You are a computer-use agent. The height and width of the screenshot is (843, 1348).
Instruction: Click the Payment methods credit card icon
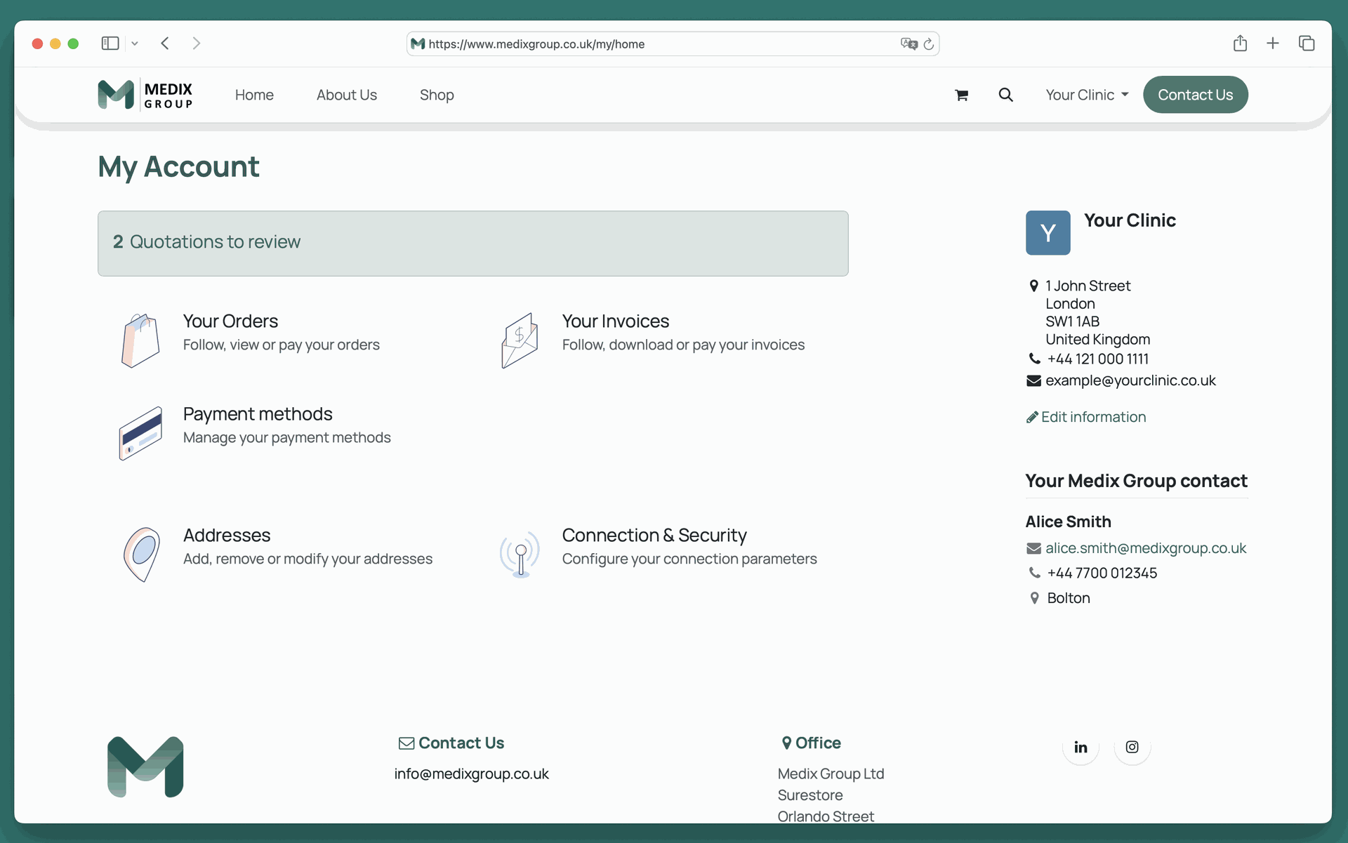pyautogui.click(x=140, y=433)
